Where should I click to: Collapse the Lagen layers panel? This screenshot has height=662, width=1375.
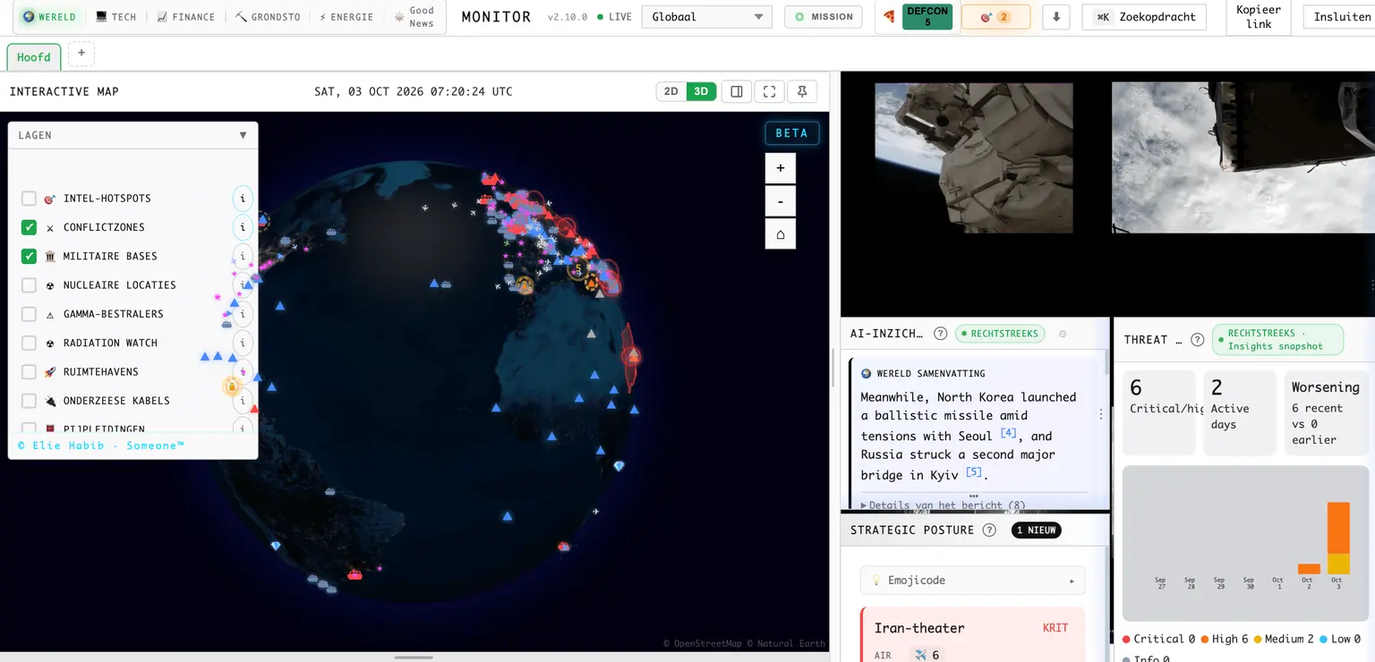(x=243, y=135)
